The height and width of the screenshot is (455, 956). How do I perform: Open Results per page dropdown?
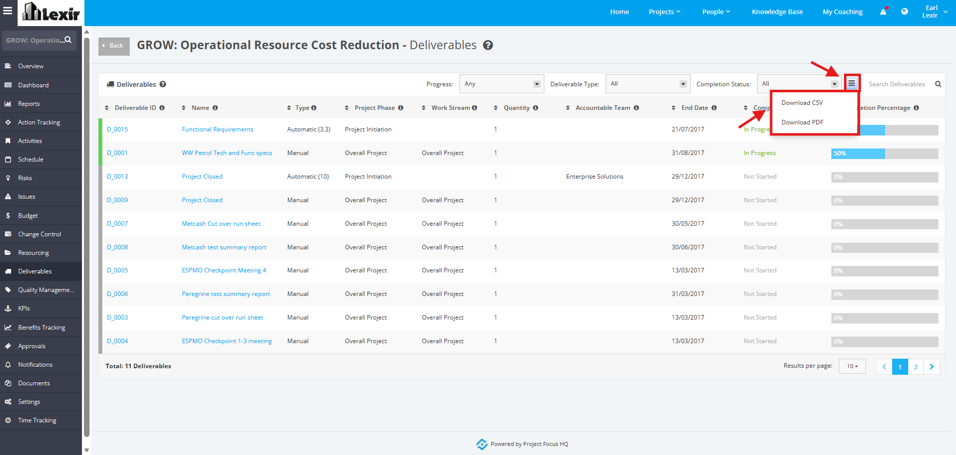[x=852, y=366]
